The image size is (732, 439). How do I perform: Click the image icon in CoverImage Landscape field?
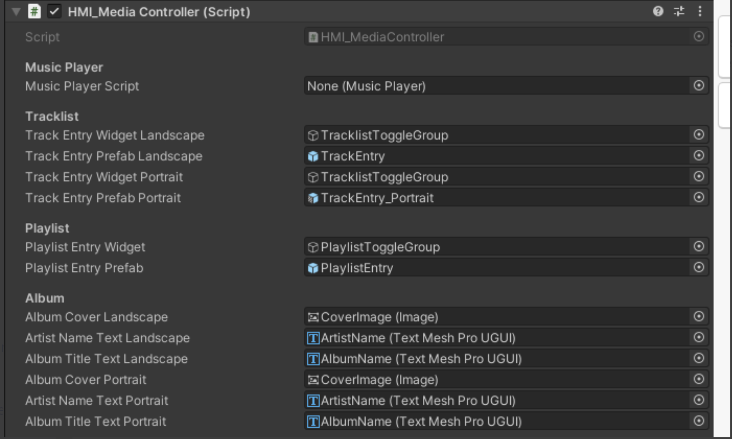[x=313, y=317]
